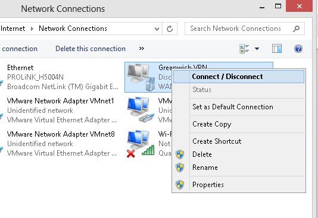This screenshot has width=318, height=218.
Task: Choose Create Copy menu entry
Action: pos(239,124)
